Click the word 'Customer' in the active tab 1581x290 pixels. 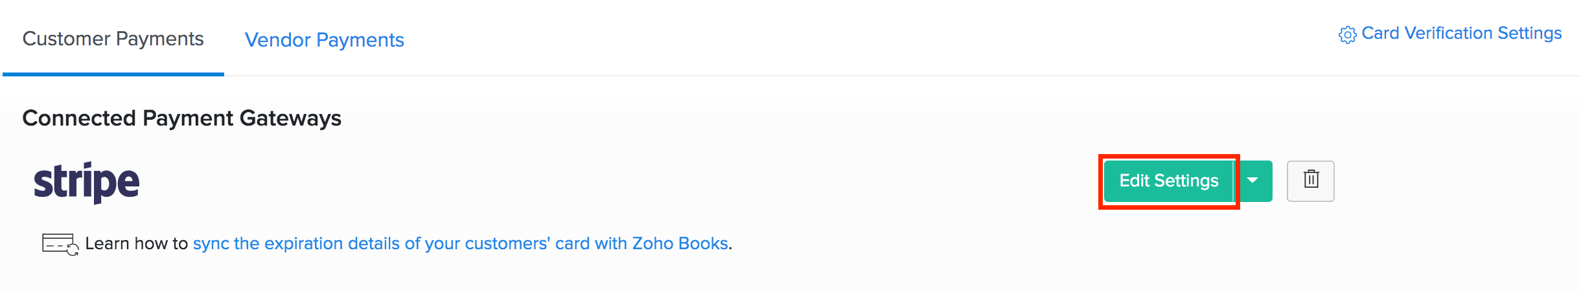66,39
